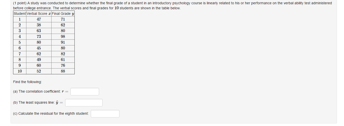Screen dimensions: 344x126
Task: Click the 'Final Grade y' column header
Action: click(63, 14)
